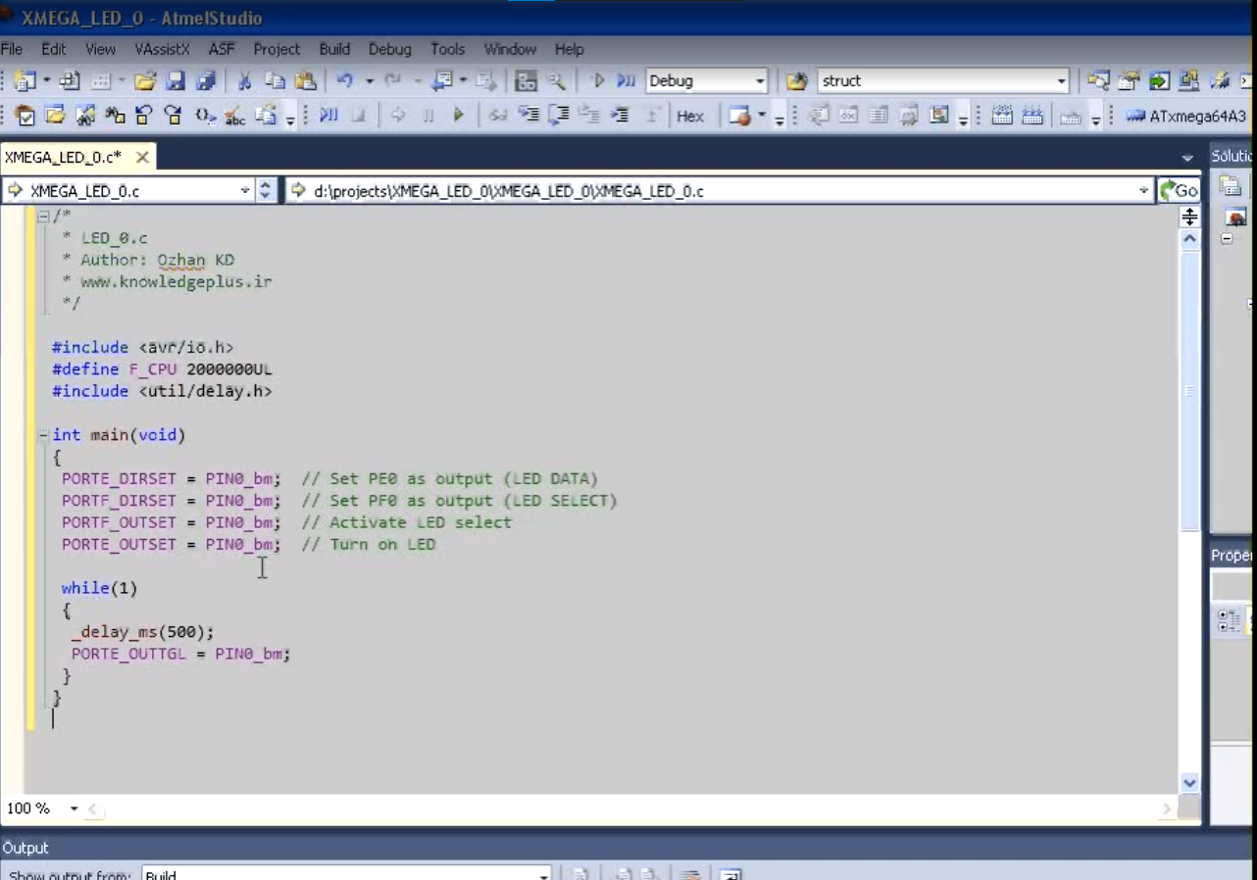
Task: Save the file with the single floppy icon
Action: pyautogui.click(x=176, y=81)
